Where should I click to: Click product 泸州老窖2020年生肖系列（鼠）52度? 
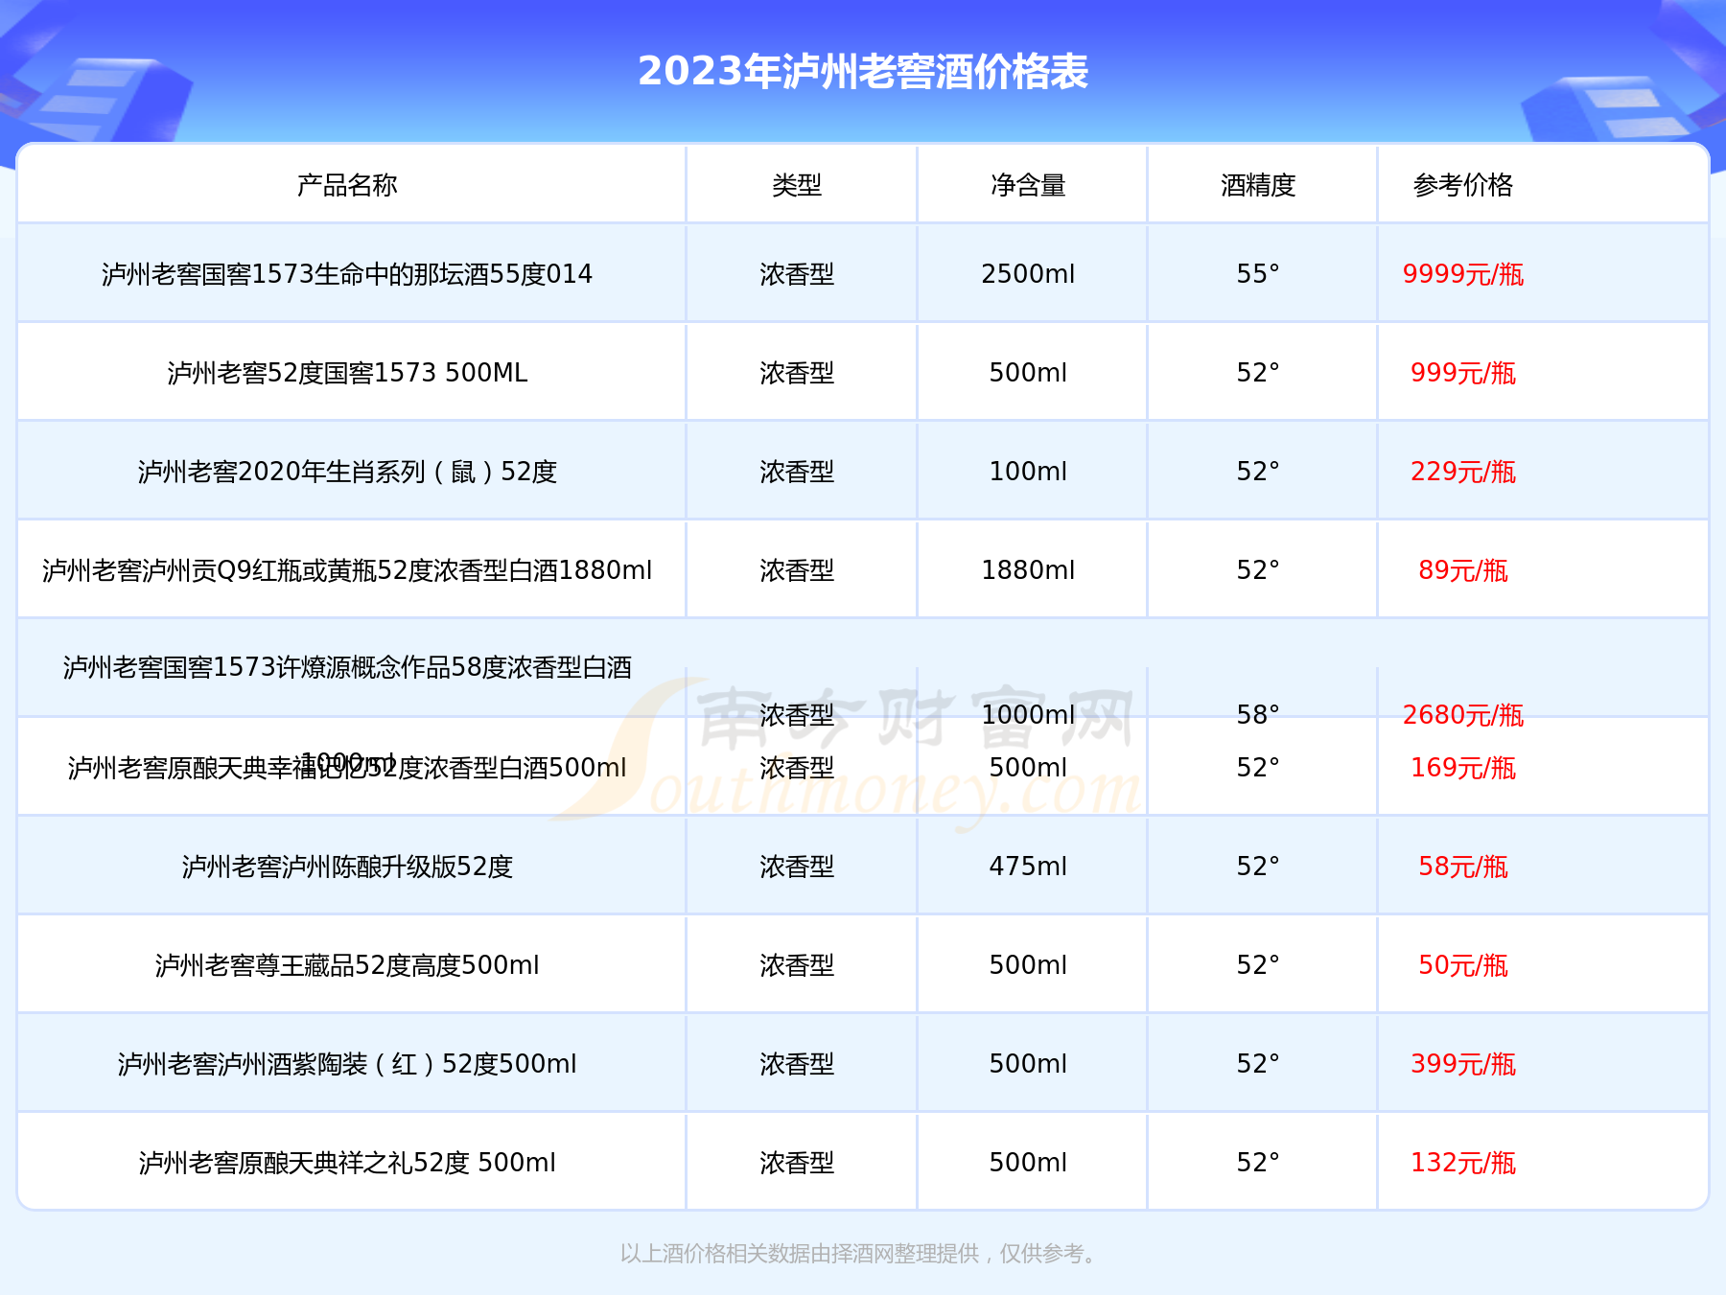tap(347, 472)
